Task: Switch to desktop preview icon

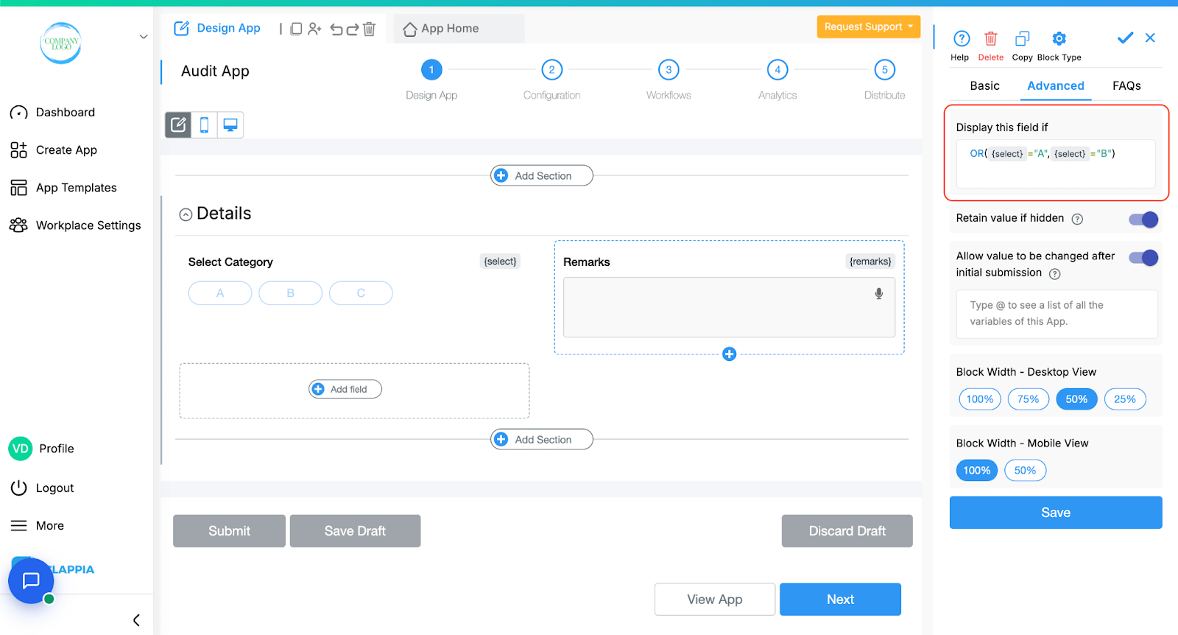Action: coord(230,124)
